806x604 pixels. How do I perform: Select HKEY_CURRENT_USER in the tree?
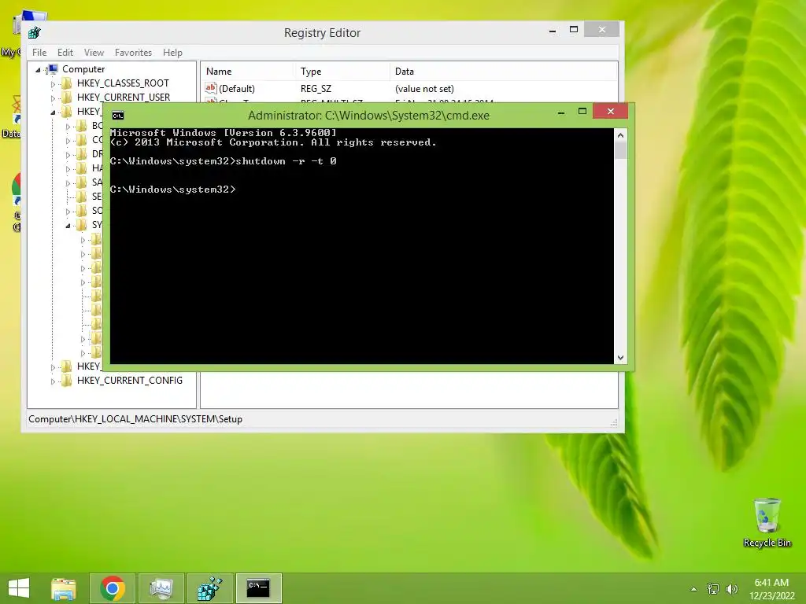click(x=124, y=97)
